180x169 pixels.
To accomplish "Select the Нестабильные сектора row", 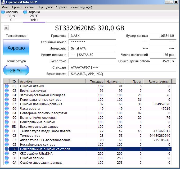I will pyautogui.click(x=87, y=144).
